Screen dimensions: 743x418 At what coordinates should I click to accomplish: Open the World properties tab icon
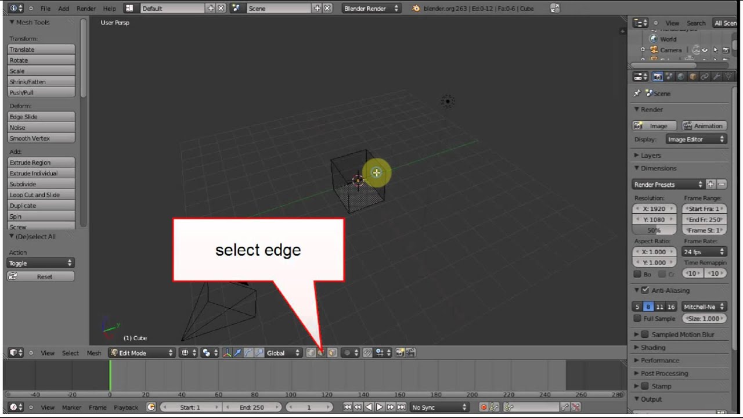click(x=681, y=77)
